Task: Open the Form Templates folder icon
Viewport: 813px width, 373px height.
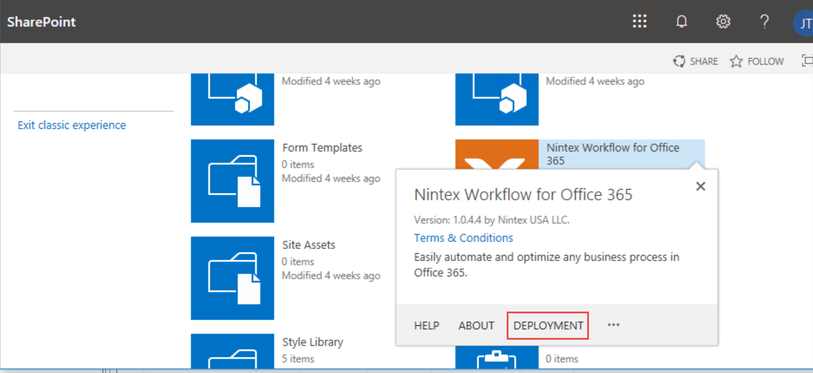Action: pyautogui.click(x=232, y=180)
